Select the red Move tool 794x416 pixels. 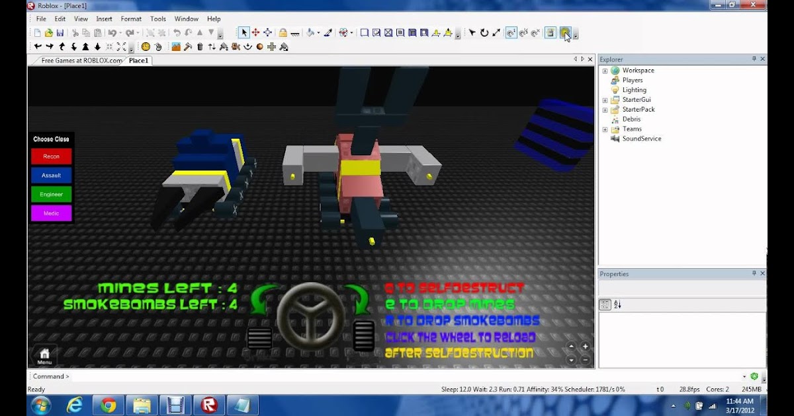click(255, 33)
